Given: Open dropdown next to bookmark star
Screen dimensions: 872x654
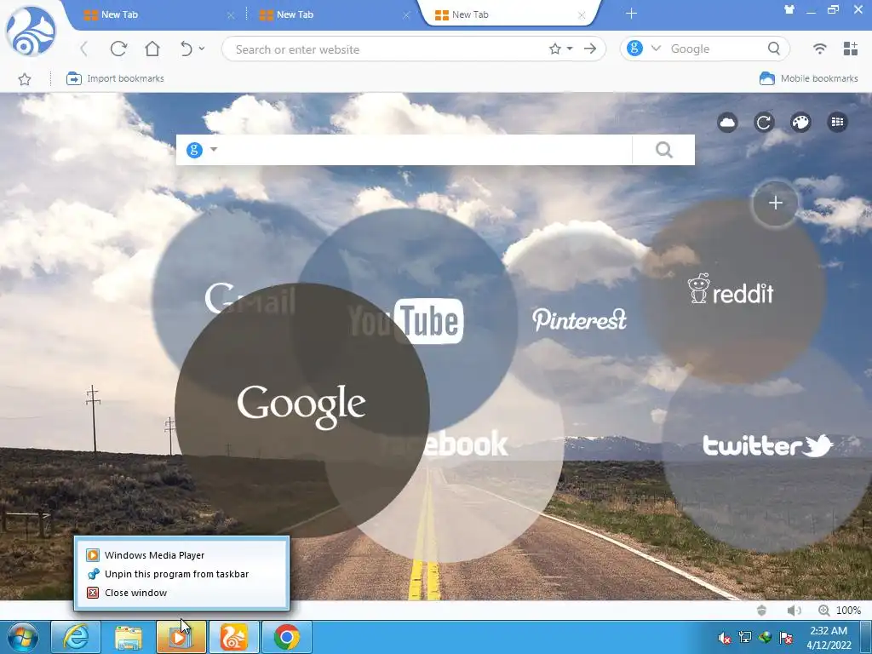Looking at the screenshot, I should click(x=570, y=49).
